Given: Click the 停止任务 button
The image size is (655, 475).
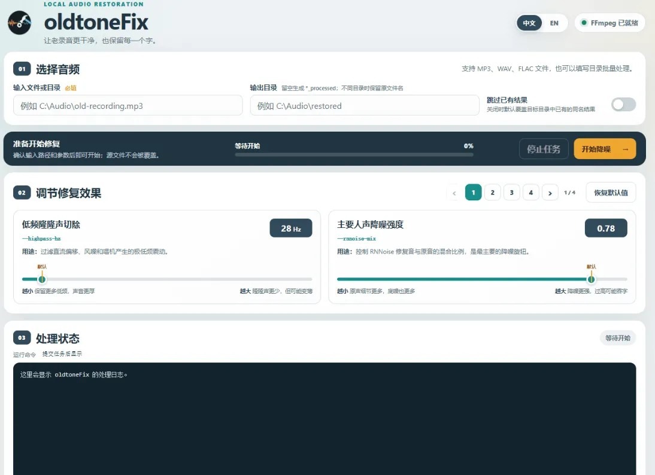Looking at the screenshot, I should click(x=544, y=149).
